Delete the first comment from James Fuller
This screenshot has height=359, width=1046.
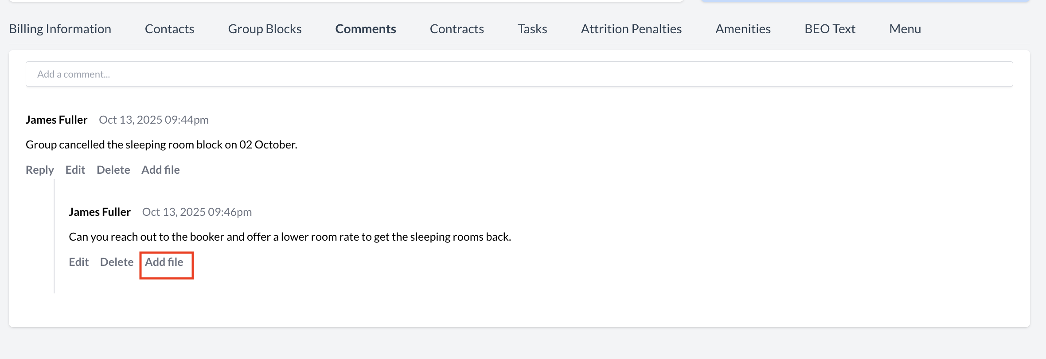(x=113, y=170)
